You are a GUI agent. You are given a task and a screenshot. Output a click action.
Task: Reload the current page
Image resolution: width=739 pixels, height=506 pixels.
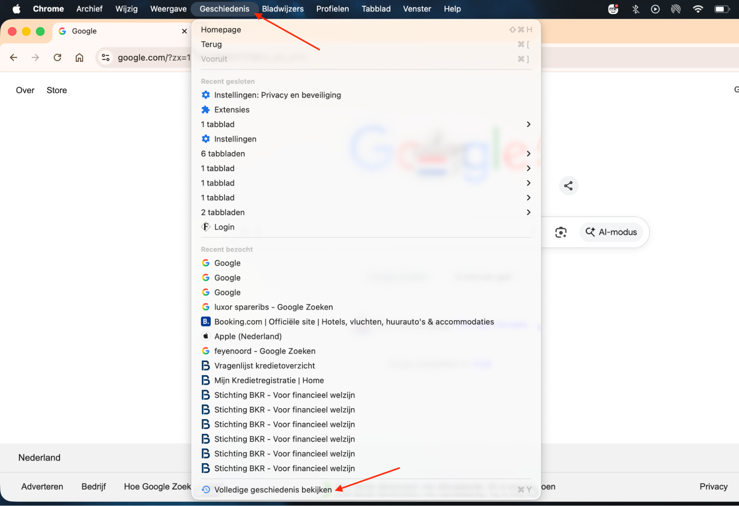57,58
